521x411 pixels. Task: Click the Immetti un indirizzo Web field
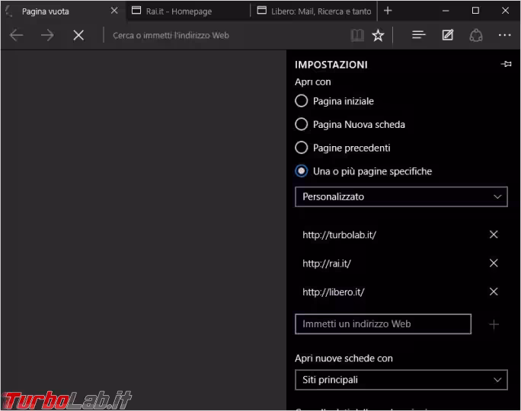pos(383,324)
